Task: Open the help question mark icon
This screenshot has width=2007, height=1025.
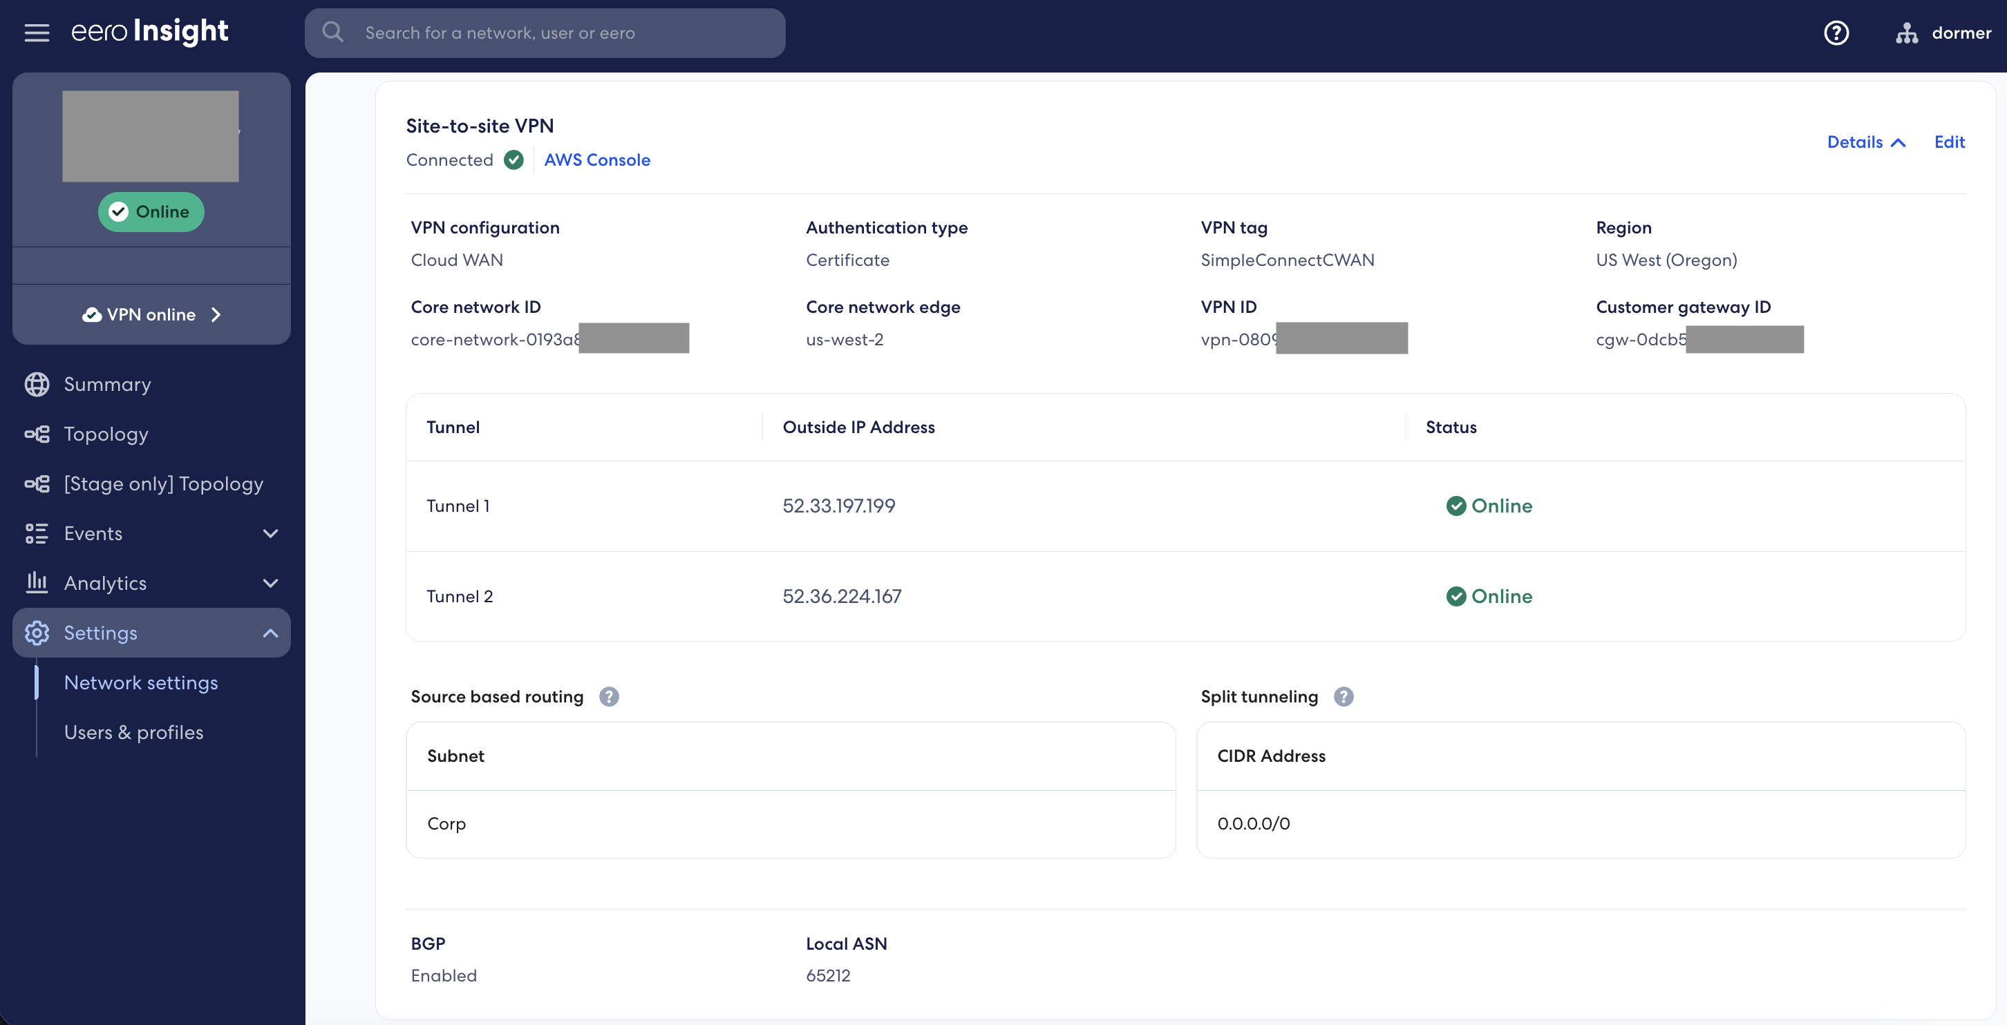Action: pyautogui.click(x=1836, y=32)
